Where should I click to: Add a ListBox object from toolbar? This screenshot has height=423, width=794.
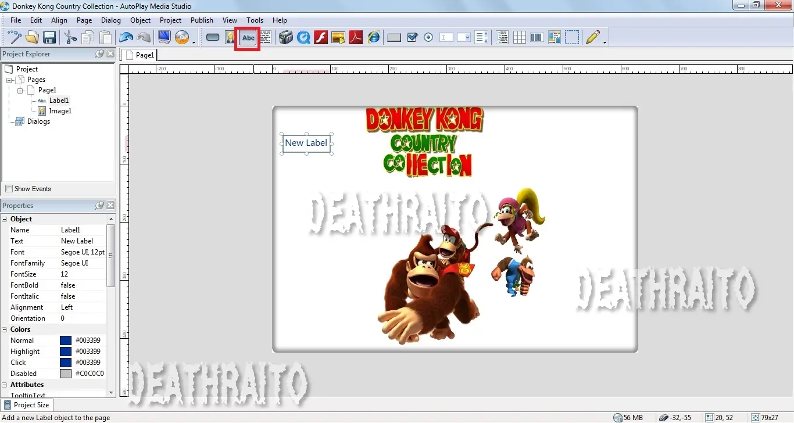[x=481, y=38]
